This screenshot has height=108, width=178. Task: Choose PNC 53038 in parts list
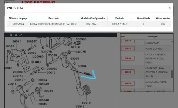click(128, 83)
